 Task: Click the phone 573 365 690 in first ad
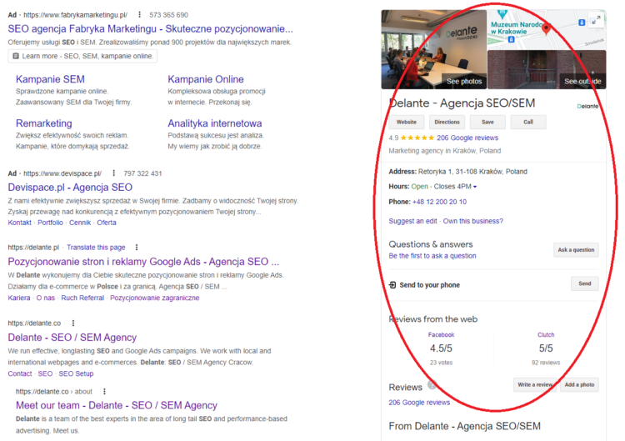coord(168,15)
